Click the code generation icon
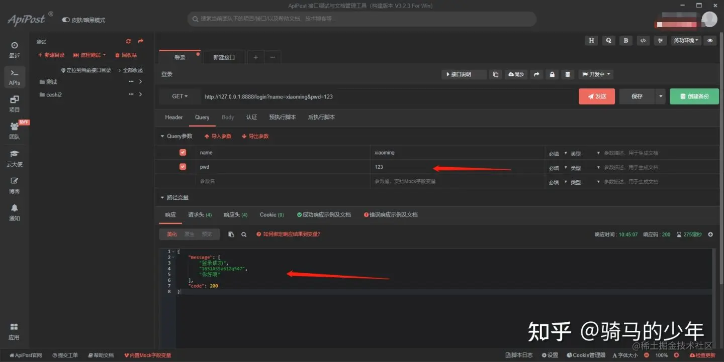 [643, 41]
